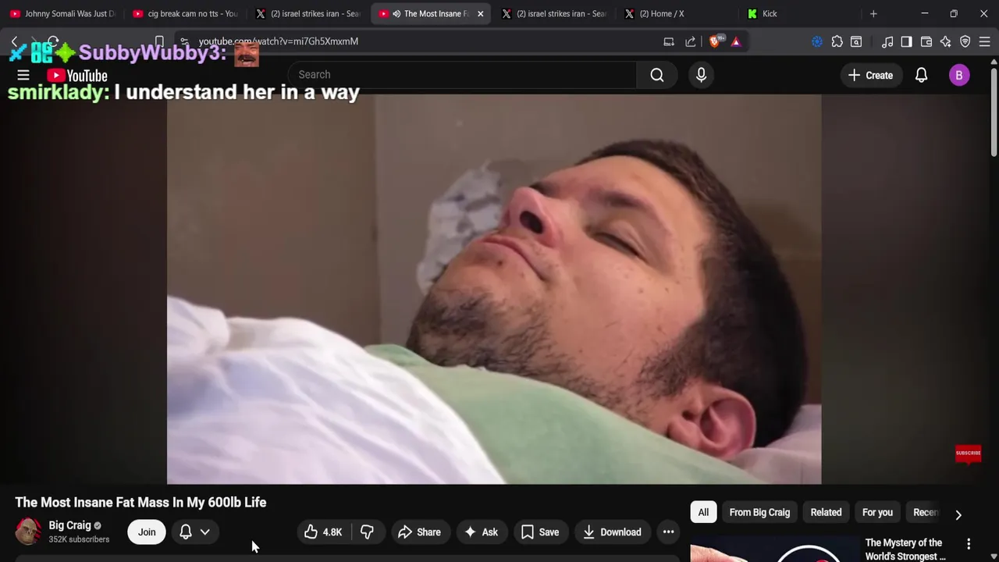Screen dimensions: 999x562
Task: Dislike the video with thumbs down
Action: [367, 532]
